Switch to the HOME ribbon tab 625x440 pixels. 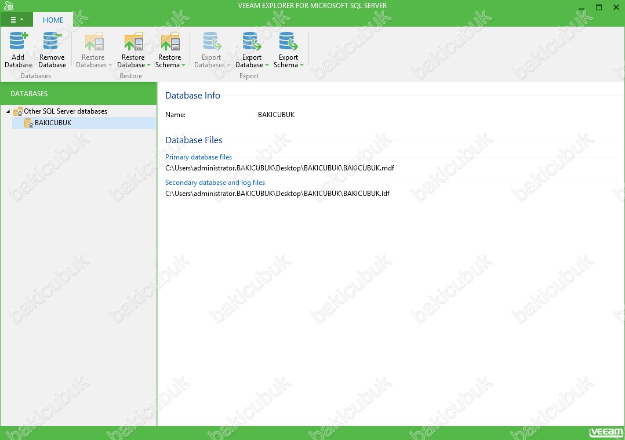click(53, 20)
